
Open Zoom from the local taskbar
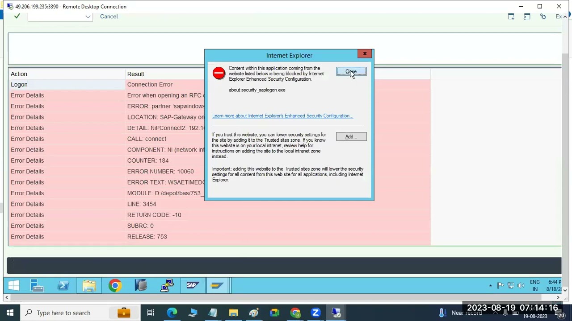pos(315,313)
